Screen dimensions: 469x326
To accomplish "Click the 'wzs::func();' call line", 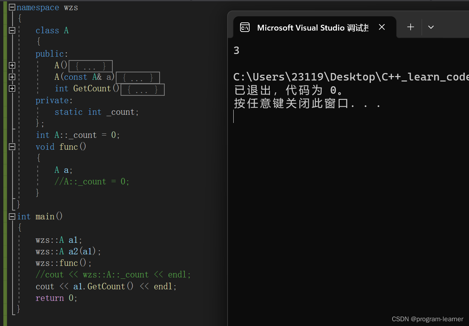I will pyautogui.click(x=64, y=263).
